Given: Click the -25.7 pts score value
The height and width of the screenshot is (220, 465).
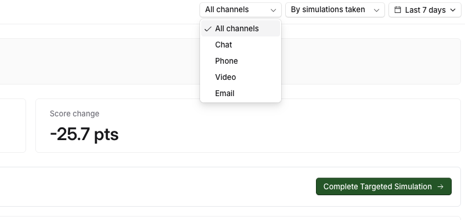Looking at the screenshot, I should click(x=84, y=134).
